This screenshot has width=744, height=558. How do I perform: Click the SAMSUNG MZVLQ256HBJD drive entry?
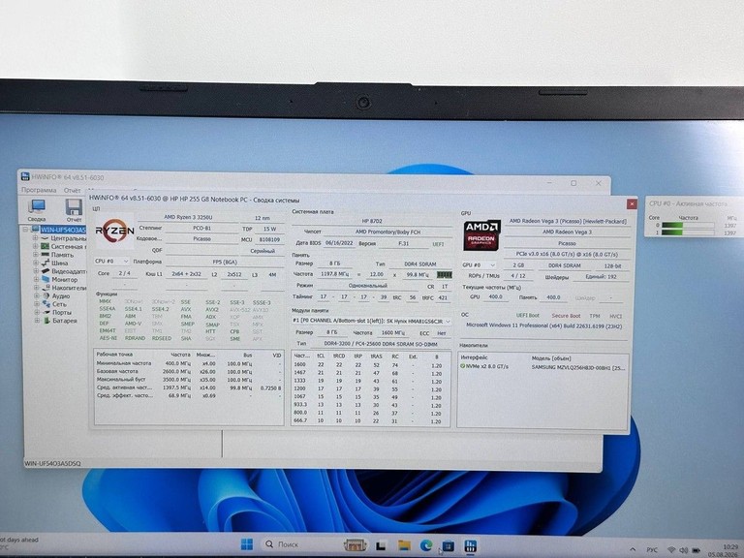[578, 367]
